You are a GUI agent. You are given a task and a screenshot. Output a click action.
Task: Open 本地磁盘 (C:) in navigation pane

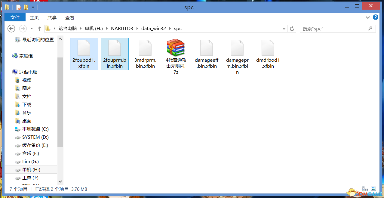[35, 129]
